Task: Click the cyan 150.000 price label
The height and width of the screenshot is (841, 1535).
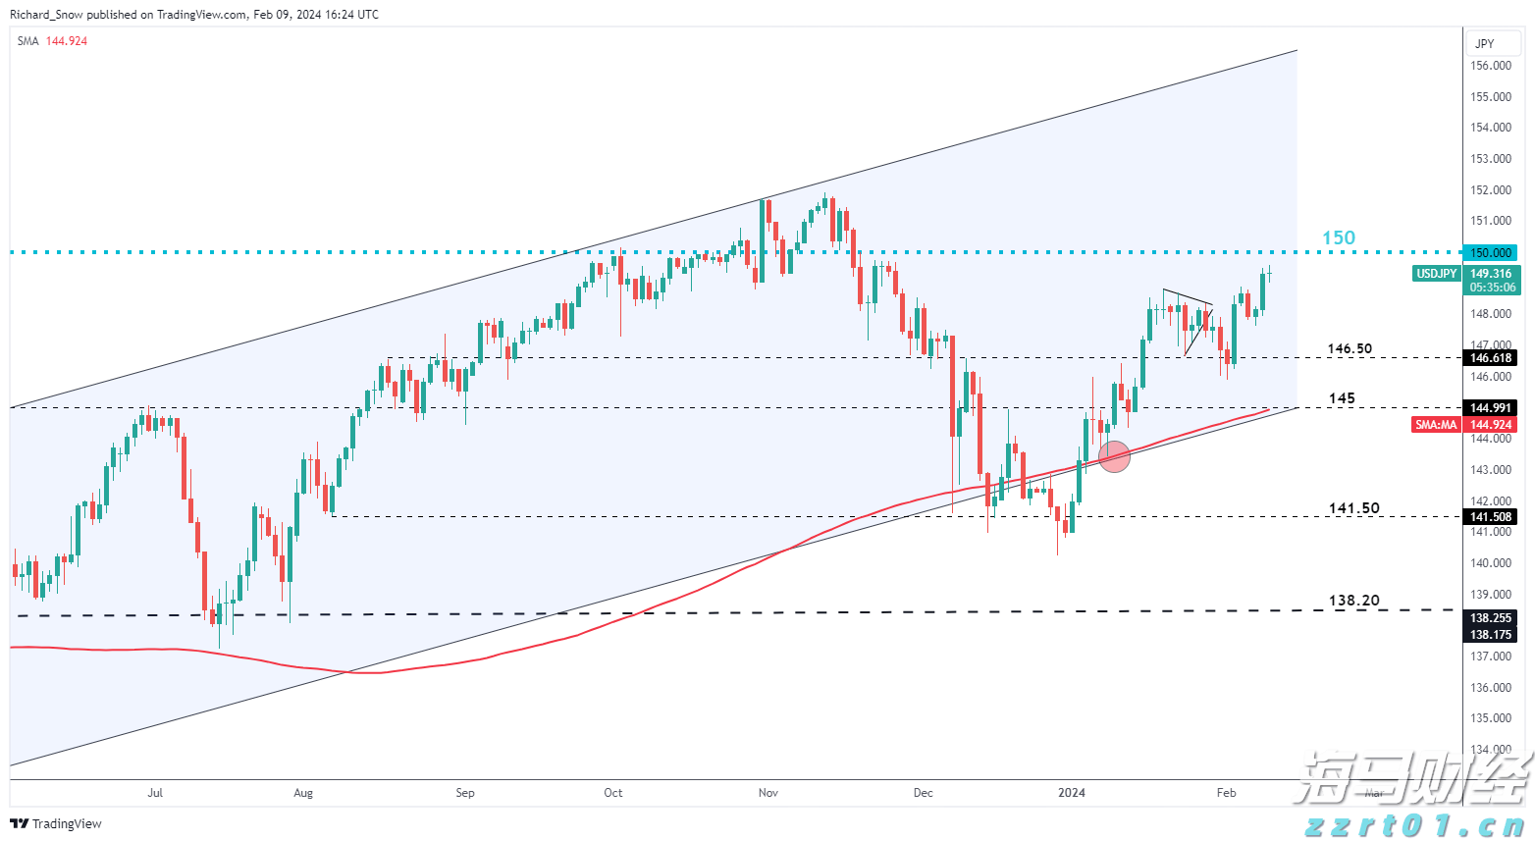Action: click(x=1490, y=252)
